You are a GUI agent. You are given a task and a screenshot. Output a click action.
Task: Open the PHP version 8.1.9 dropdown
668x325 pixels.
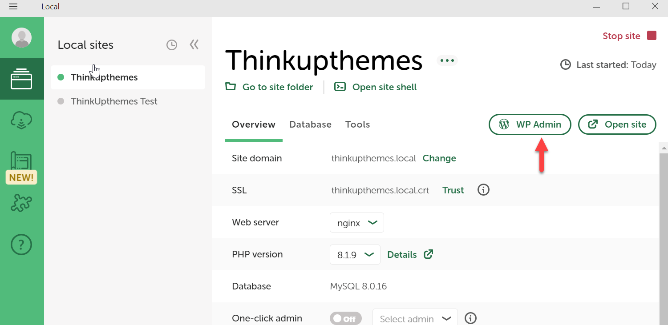[355, 255]
